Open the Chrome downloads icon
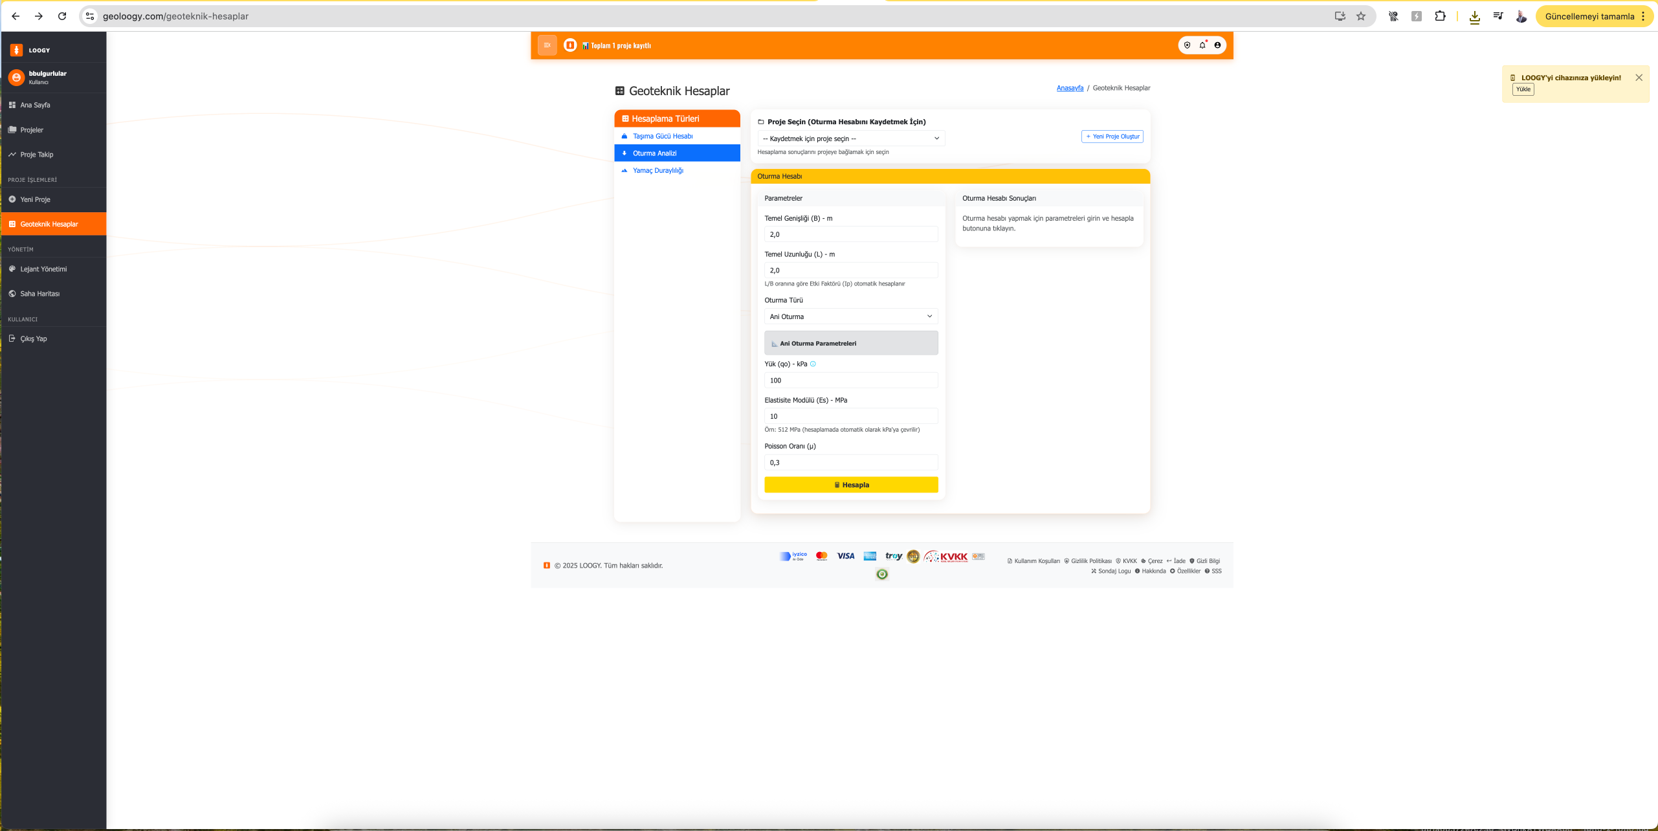 (1474, 16)
